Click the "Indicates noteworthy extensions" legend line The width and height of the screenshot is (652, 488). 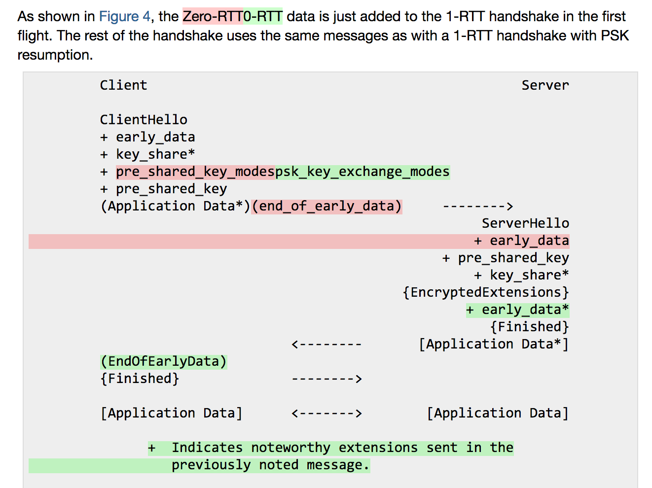pos(330,448)
